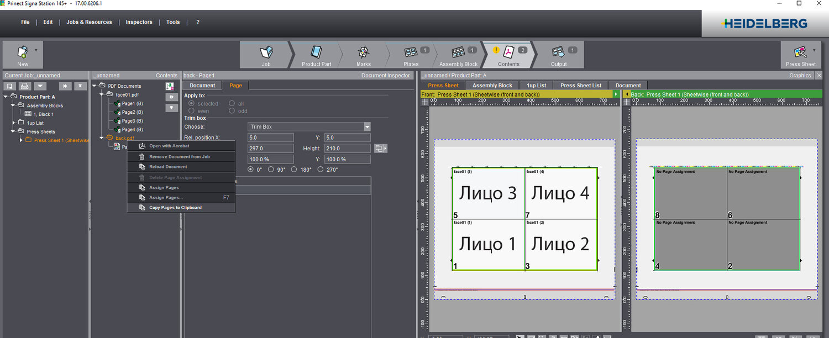Click the collapse-all icon in job panel
Viewport: 829px width, 338px height.
pos(80,86)
